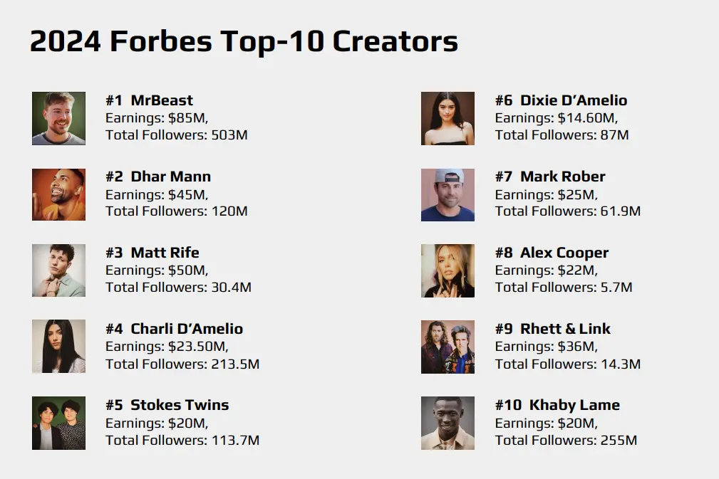The image size is (719, 479).
Task: Select Matt Rife's "Earnings: $50M" line
Action: point(156,270)
